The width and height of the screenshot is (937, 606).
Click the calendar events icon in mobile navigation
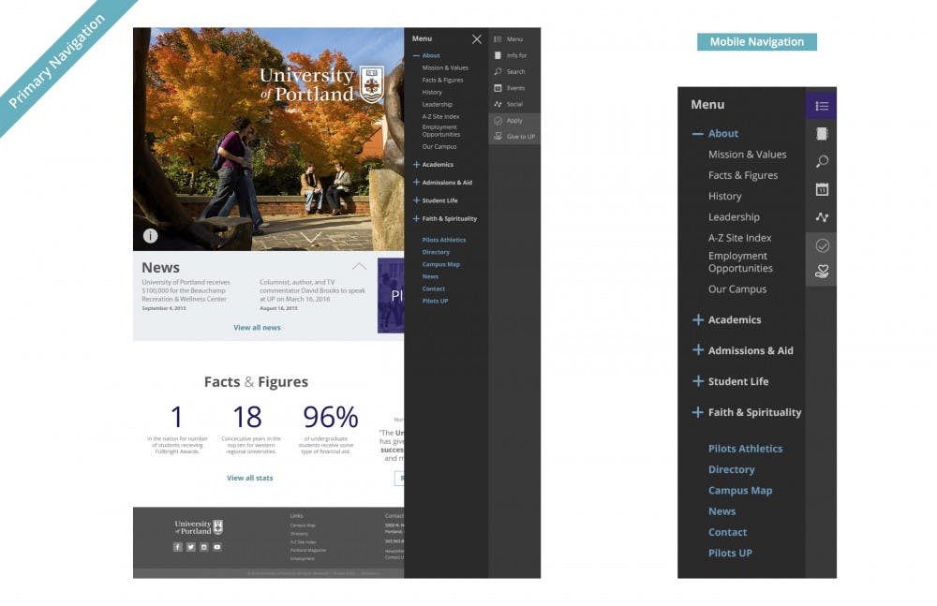pyautogui.click(x=822, y=190)
